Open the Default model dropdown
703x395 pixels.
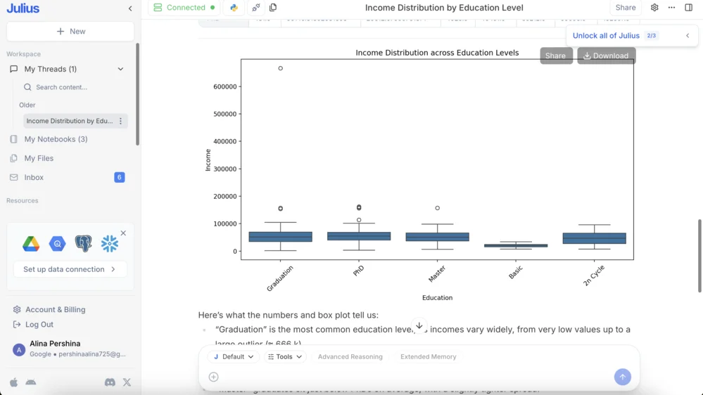pyautogui.click(x=233, y=357)
